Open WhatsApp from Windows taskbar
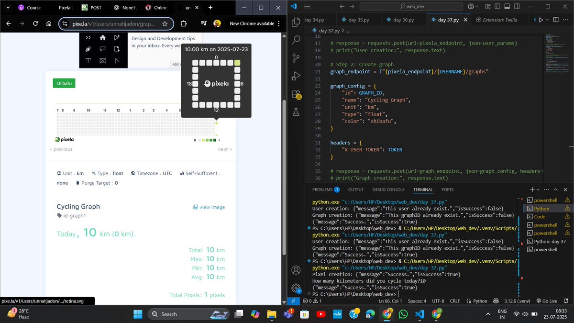Viewport: 574px width, 323px height. tap(403, 314)
